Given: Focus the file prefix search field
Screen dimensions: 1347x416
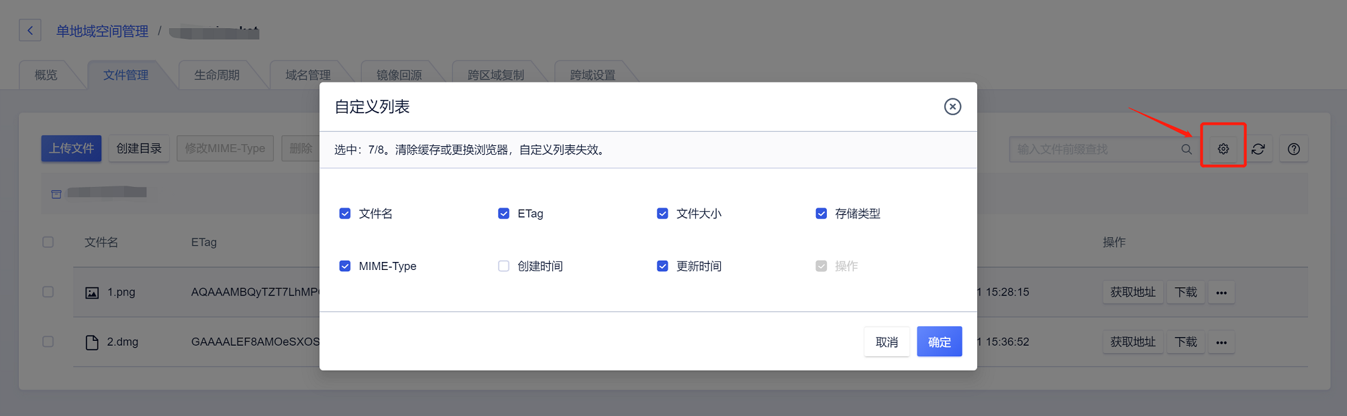Looking at the screenshot, I should click(1094, 149).
